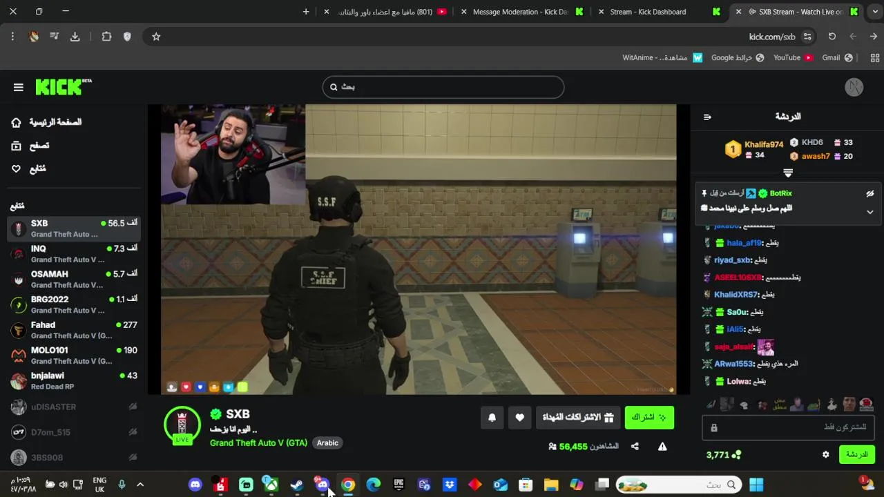This screenshot has height=497, width=884.
Task: Click the green Subscribe (اشتراك) button
Action: 649,418
